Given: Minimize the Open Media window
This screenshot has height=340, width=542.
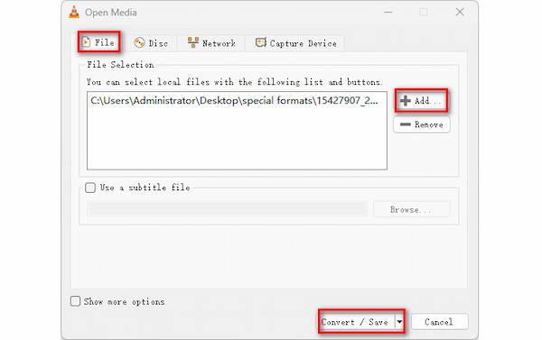Looking at the screenshot, I should pos(388,12).
